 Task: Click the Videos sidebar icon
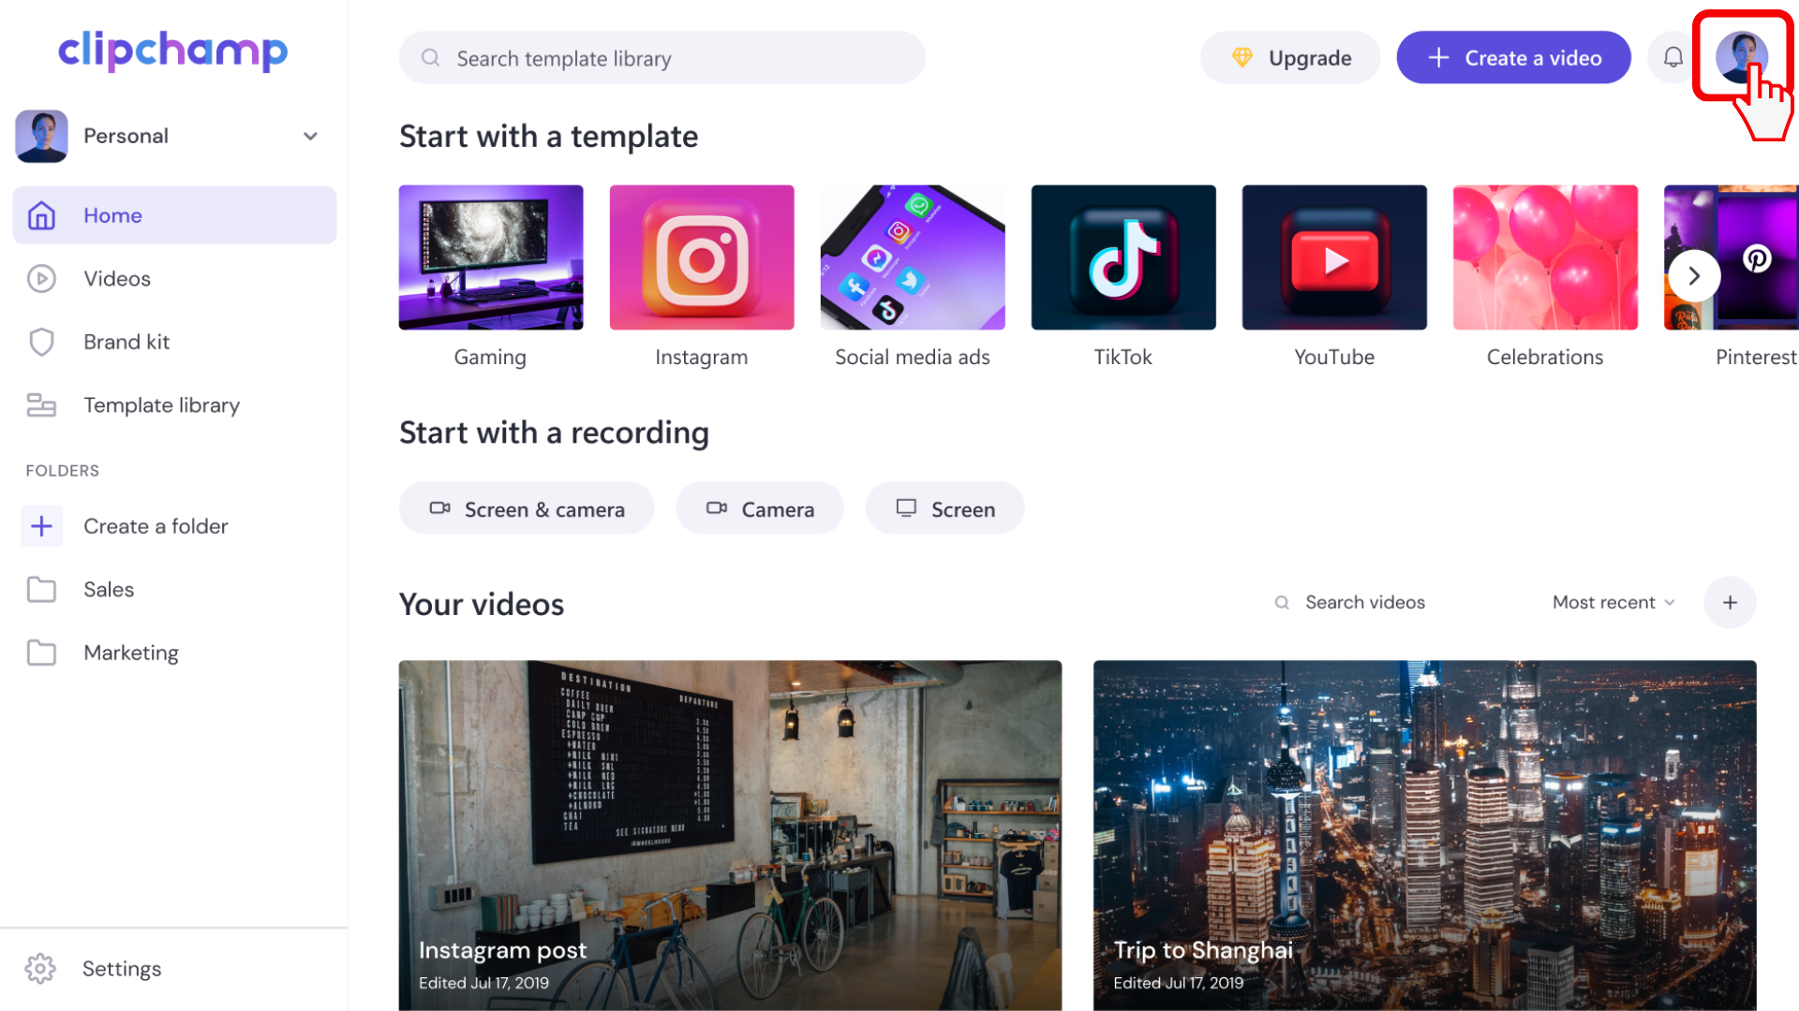pos(42,279)
